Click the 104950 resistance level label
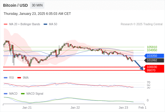Screen dimensions: 165x112 pos(152,50)
